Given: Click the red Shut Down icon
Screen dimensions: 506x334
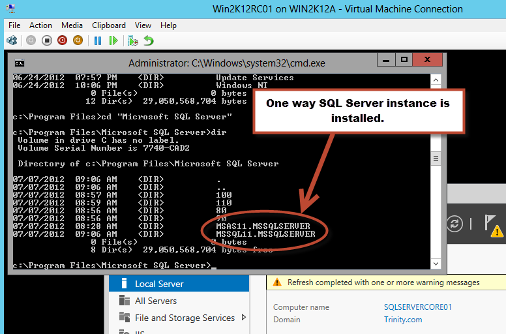Looking at the screenshot, I should pos(63,40).
